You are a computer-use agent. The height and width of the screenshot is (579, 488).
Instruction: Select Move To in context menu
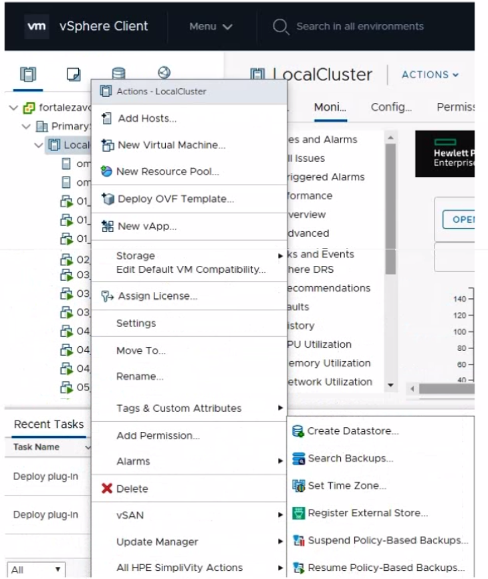(x=189, y=350)
